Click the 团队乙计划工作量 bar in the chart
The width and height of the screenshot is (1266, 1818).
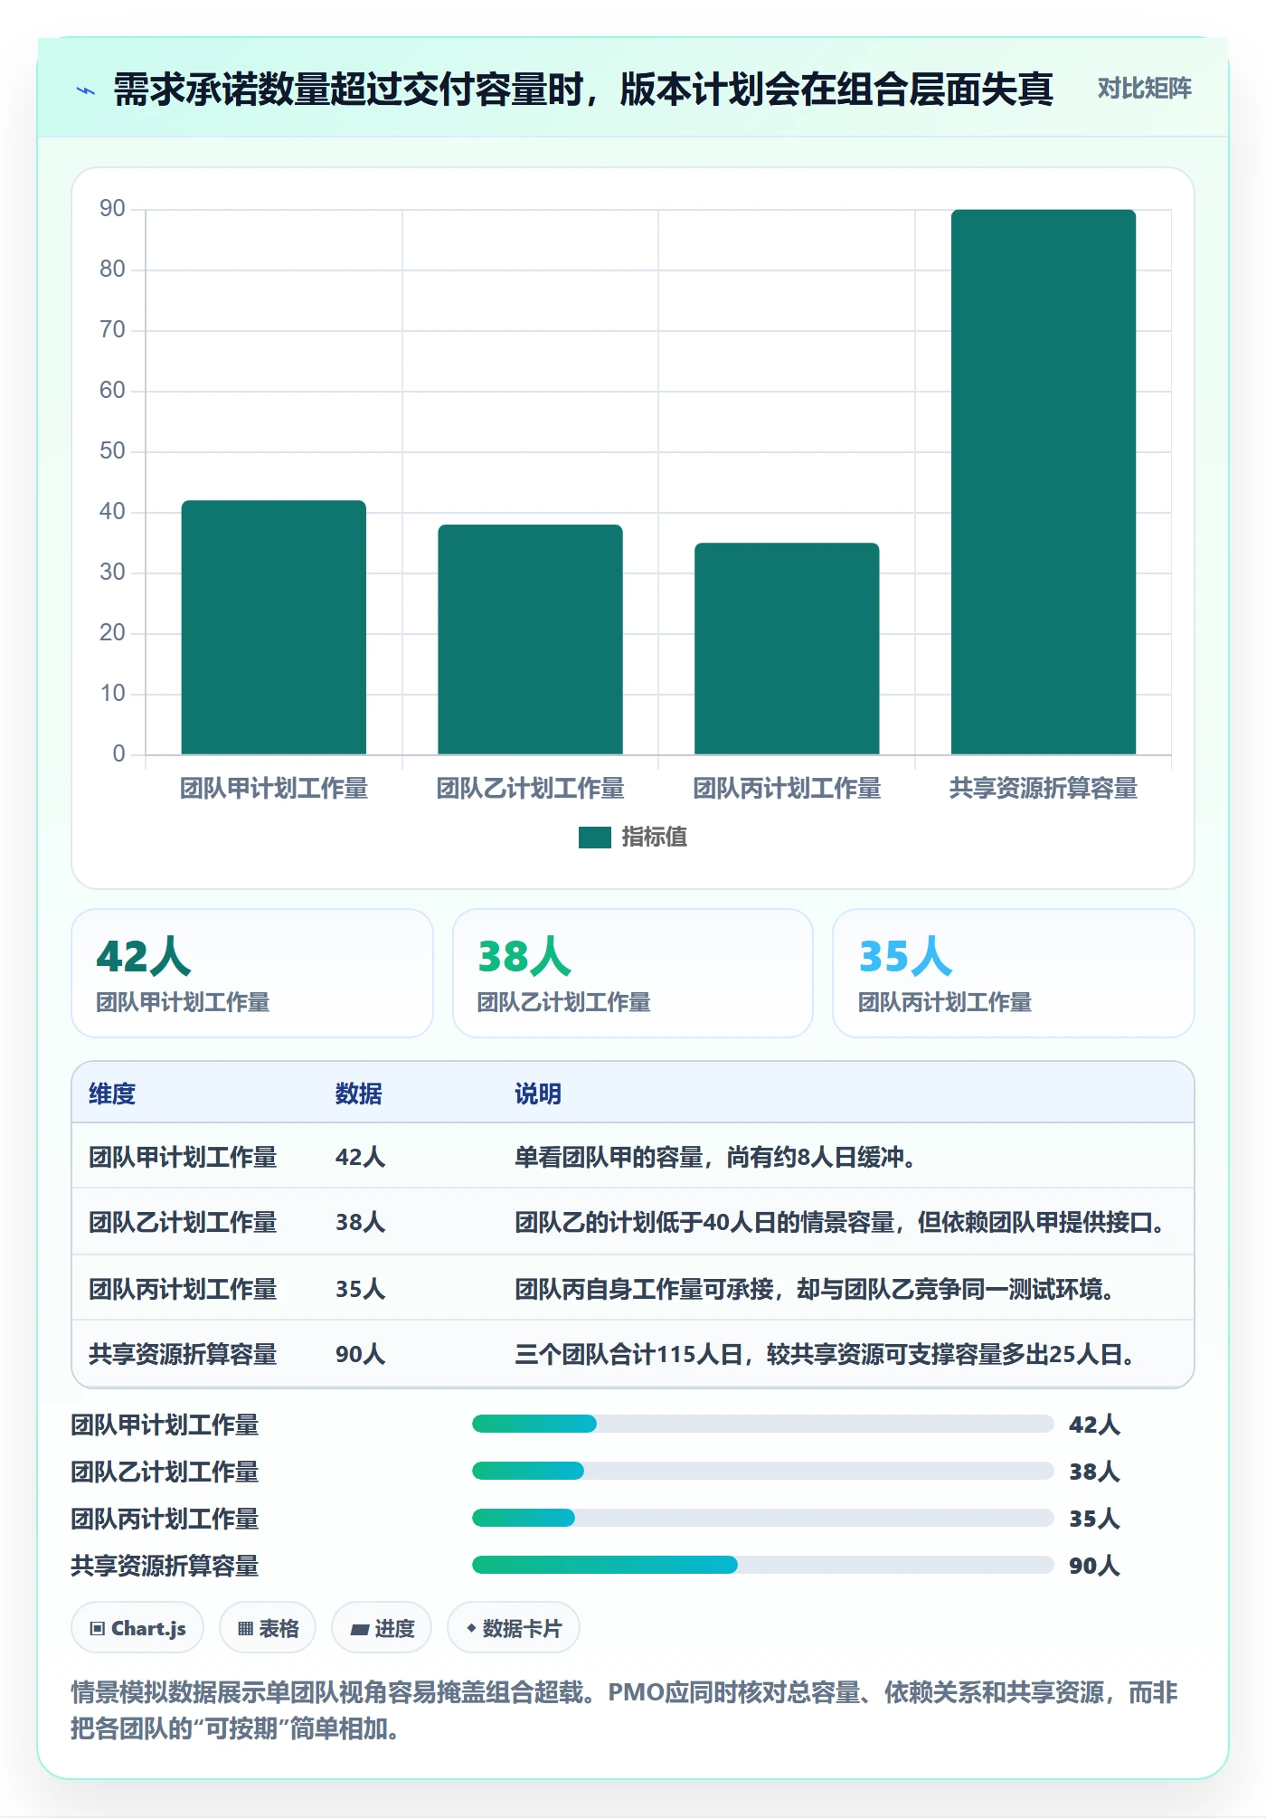(530, 639)
